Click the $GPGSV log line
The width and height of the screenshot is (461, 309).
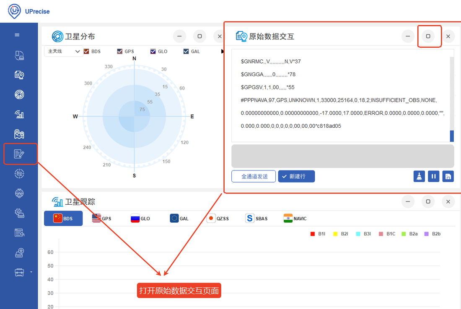point(267,87)
